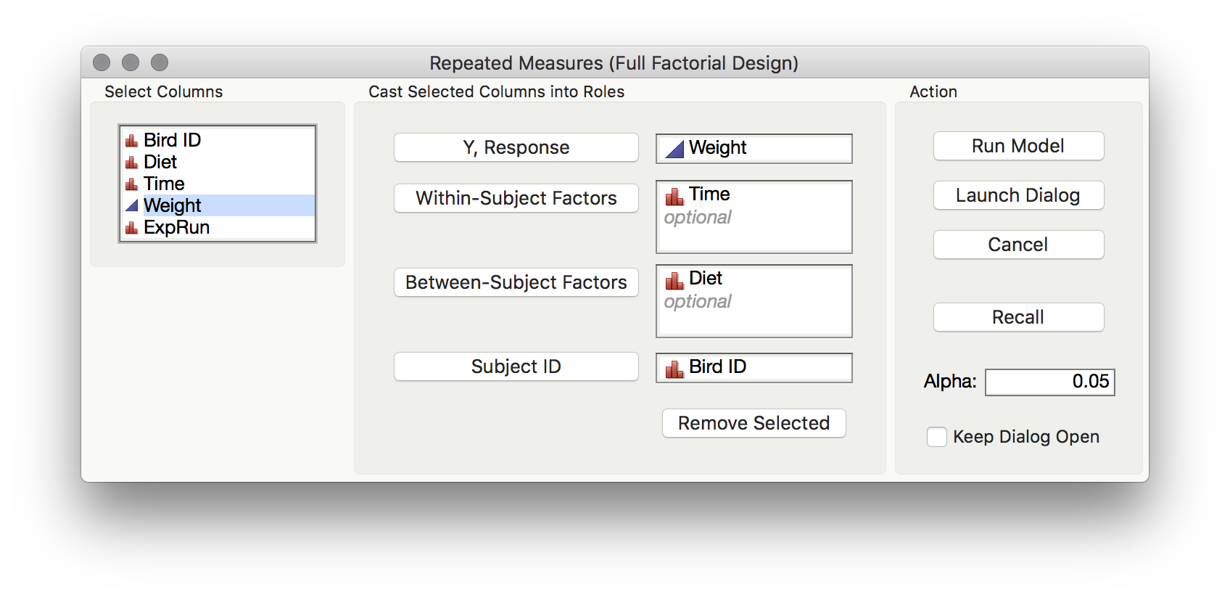Enable Keep Dialog Open

936,436
